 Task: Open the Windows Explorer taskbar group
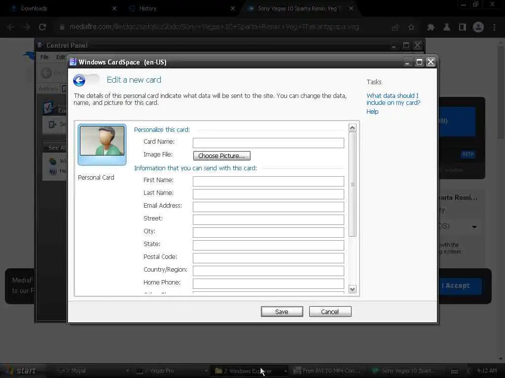click(x=249, y=371)
